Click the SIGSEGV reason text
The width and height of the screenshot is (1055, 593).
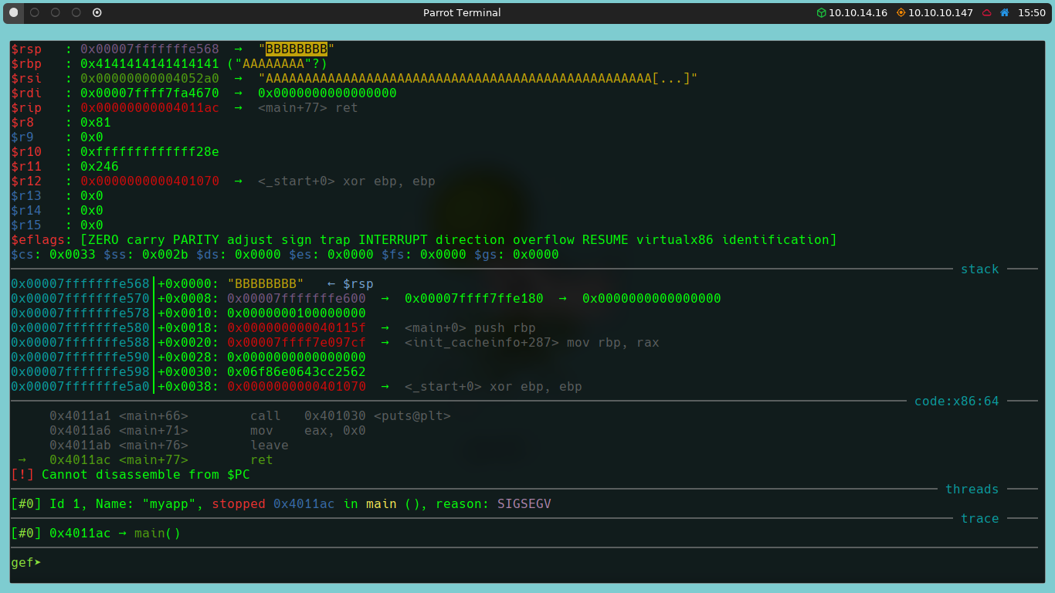524,504
